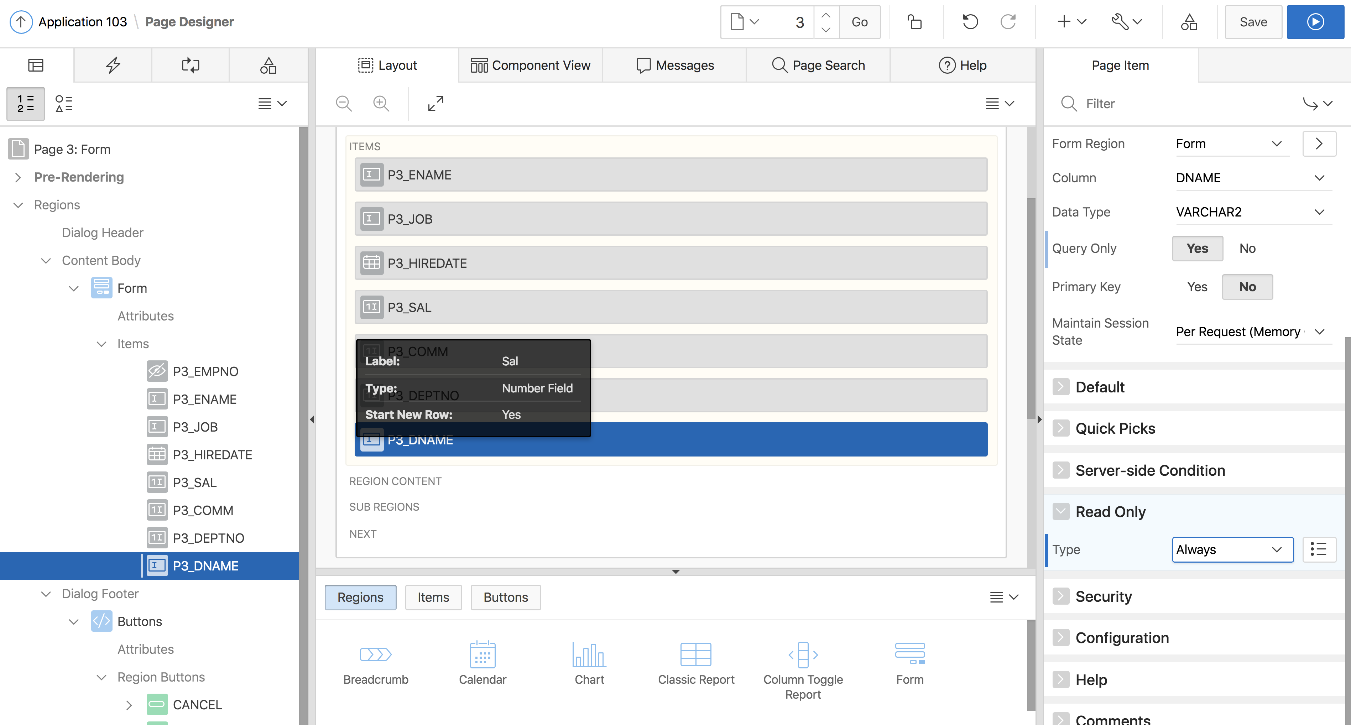1351x725 pixels.
Task: Expand the Pre-Rendering tree node
Action: (19, 177)
